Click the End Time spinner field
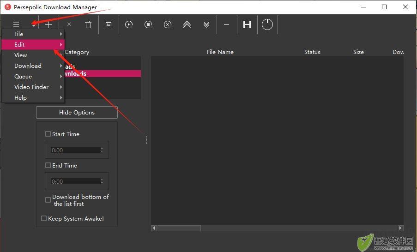This screenshot has height=252, width=417. (77, 181)
